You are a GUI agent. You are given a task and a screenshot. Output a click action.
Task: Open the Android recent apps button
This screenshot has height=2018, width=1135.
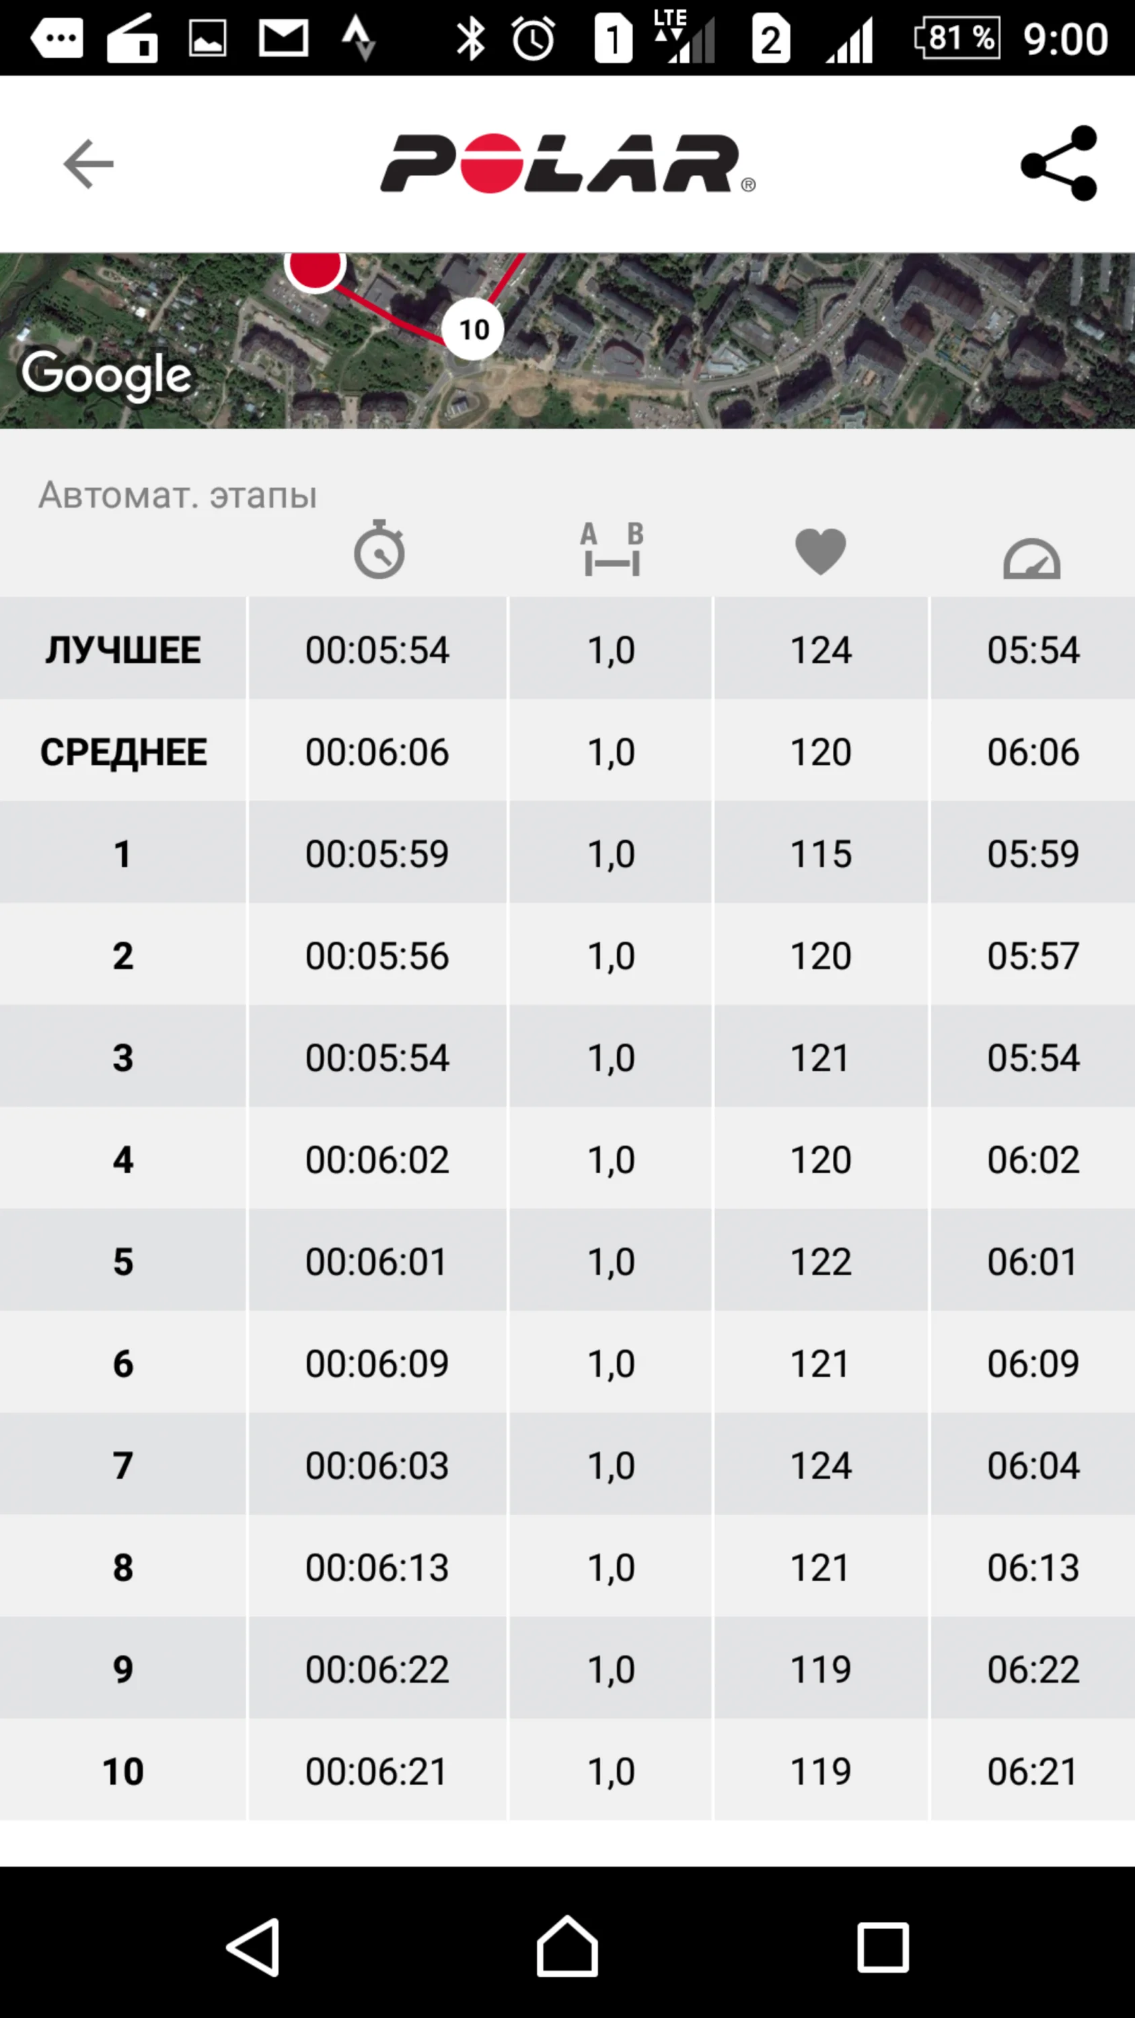(x=883, y=1946)
